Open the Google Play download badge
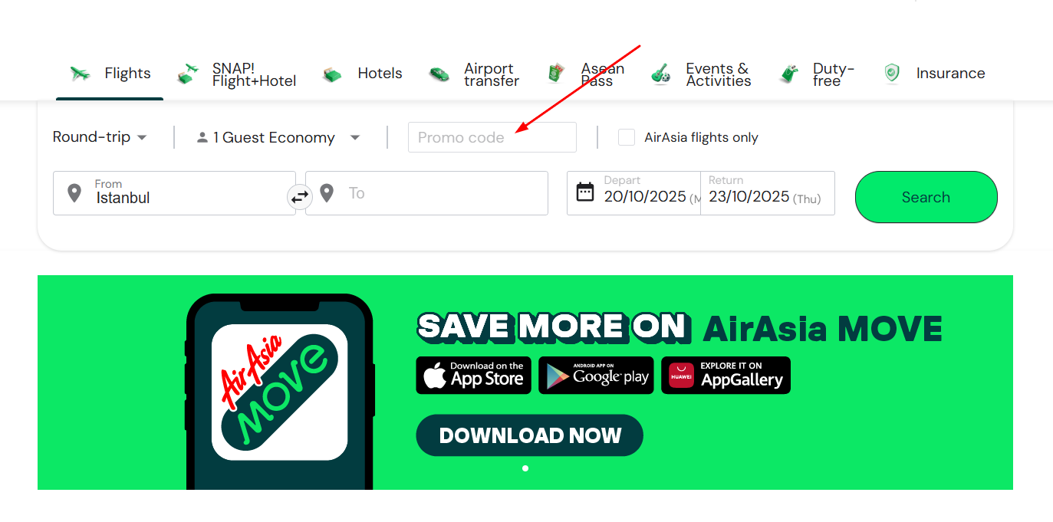Screen dimensions: 1053x522 (596, 375)
